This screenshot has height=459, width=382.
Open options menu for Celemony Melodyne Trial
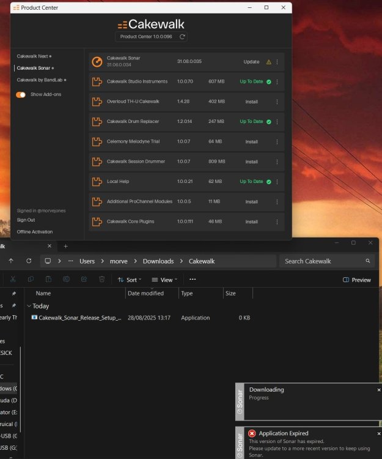(277, 142)
